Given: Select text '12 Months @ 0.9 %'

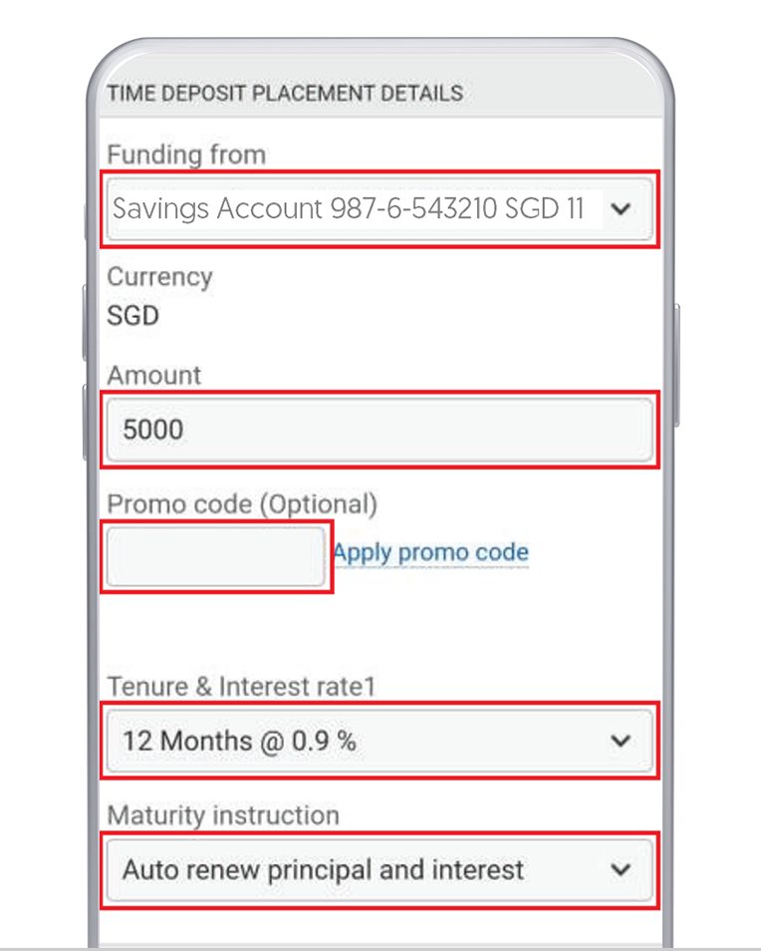Looking at the screenshot, I should click(239, 741).
